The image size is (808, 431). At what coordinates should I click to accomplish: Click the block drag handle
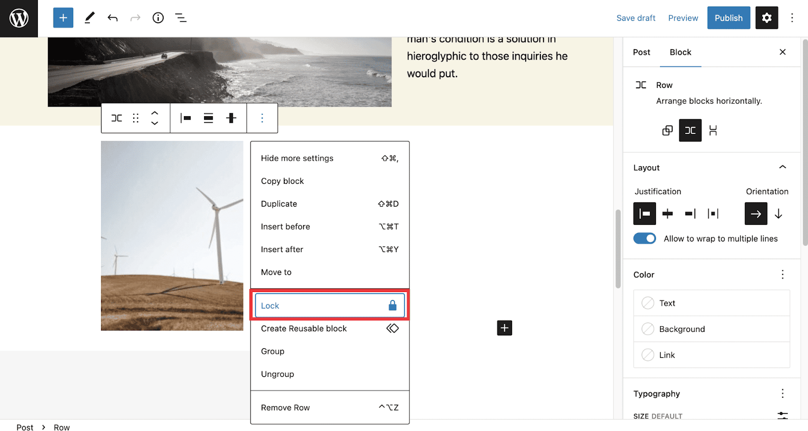[x=135, y=118]
